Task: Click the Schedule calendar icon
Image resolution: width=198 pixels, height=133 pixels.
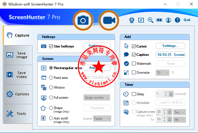Action: pyautogui.click(x=126, y=103)
